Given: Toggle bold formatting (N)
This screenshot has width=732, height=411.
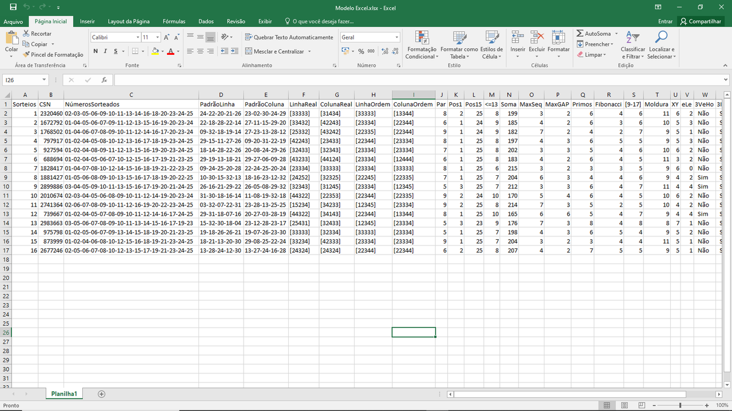Looking at the screenshot, I should (x=96, y=51).
